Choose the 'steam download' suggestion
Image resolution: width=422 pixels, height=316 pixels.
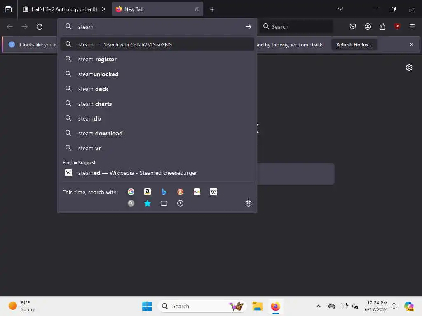coord(157,133)
